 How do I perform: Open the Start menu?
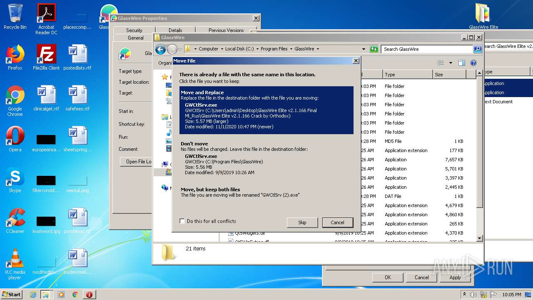tap(12, 295)
